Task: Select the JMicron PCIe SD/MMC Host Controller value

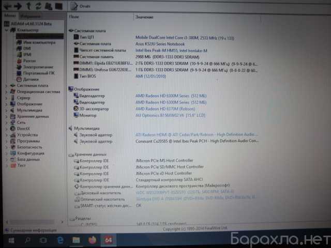Action: 170,167
